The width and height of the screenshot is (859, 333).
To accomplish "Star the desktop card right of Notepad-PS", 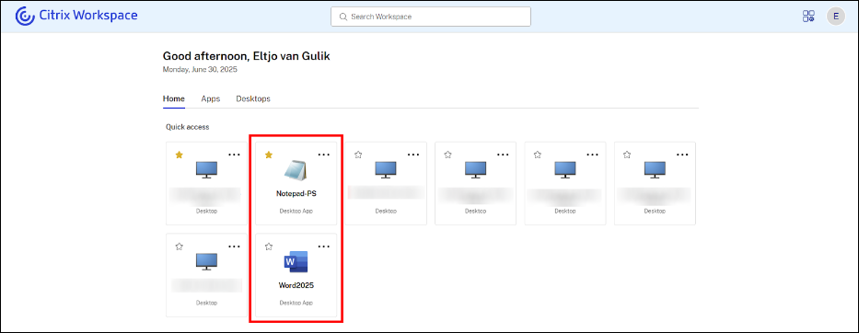I will point(358,155).
